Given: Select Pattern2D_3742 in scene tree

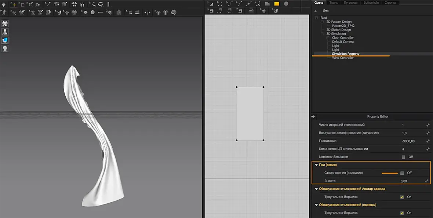Looking at the screenshot, I should pyautogui.click(x=343, y=26).
